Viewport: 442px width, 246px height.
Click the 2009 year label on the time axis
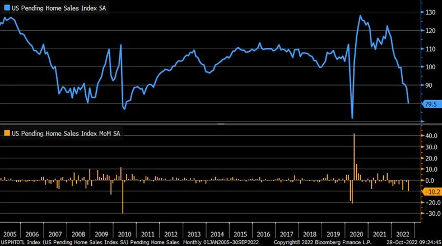tap(101, 234)
